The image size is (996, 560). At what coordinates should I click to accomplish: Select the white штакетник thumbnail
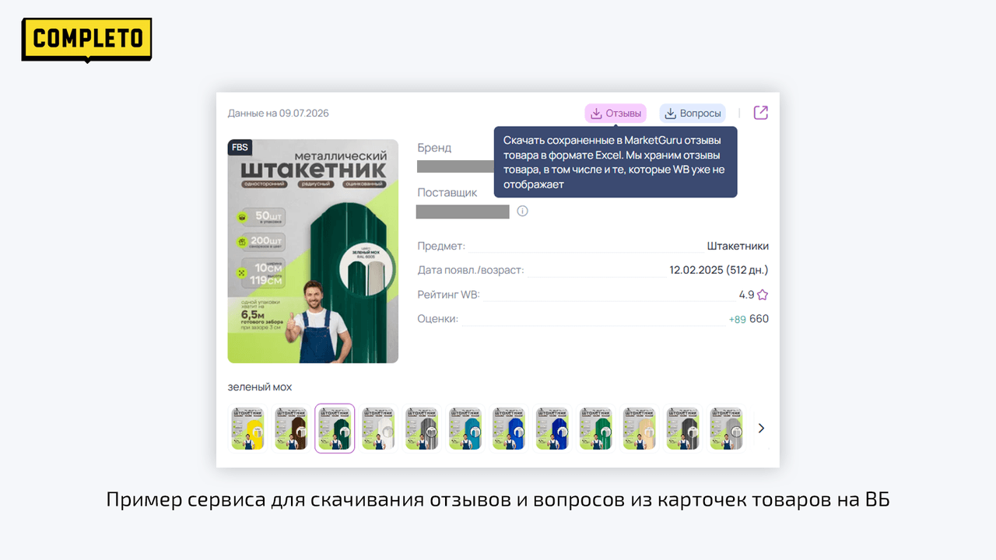[x=378, y=428]
